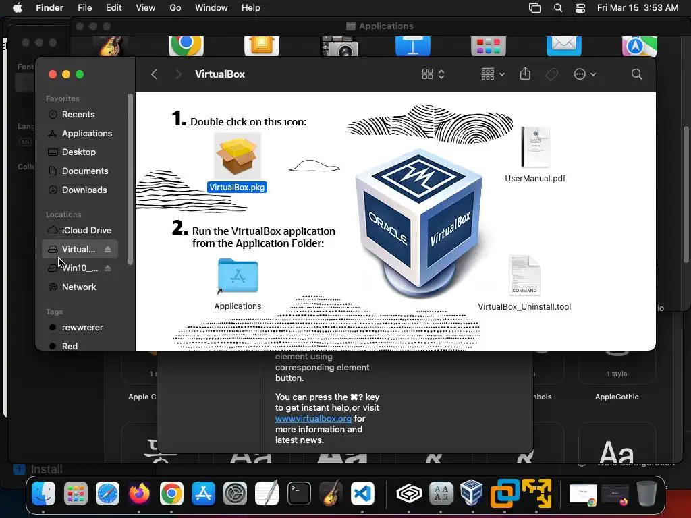Select Mail in background Applications window
Image resolution: width=691 pixels, height=518 pixels.
[x=564, y=46]
